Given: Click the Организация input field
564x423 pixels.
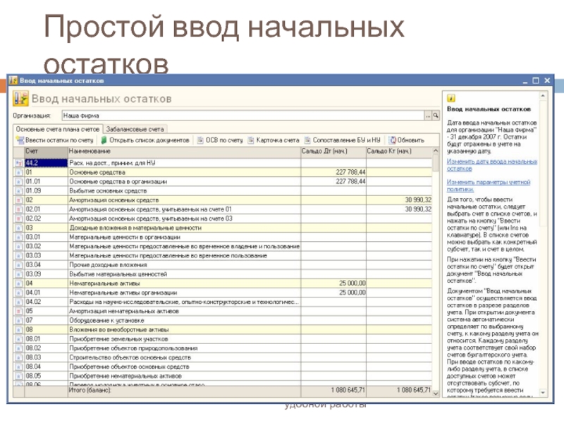Looking at the screenshot, I should click(243, 116).
